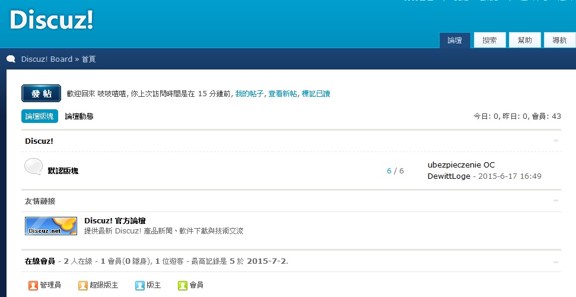Click the 標記已讀 link
Image resolution: width=576 pixels, height=297 pixels.
(316, 94)
